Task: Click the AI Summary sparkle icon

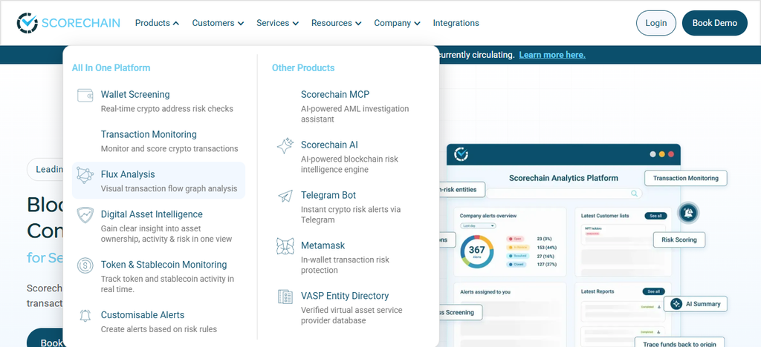Action: pos(676,304)
